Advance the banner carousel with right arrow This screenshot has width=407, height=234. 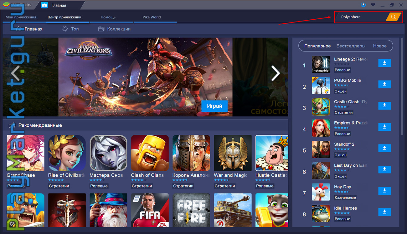click(276, 74)
